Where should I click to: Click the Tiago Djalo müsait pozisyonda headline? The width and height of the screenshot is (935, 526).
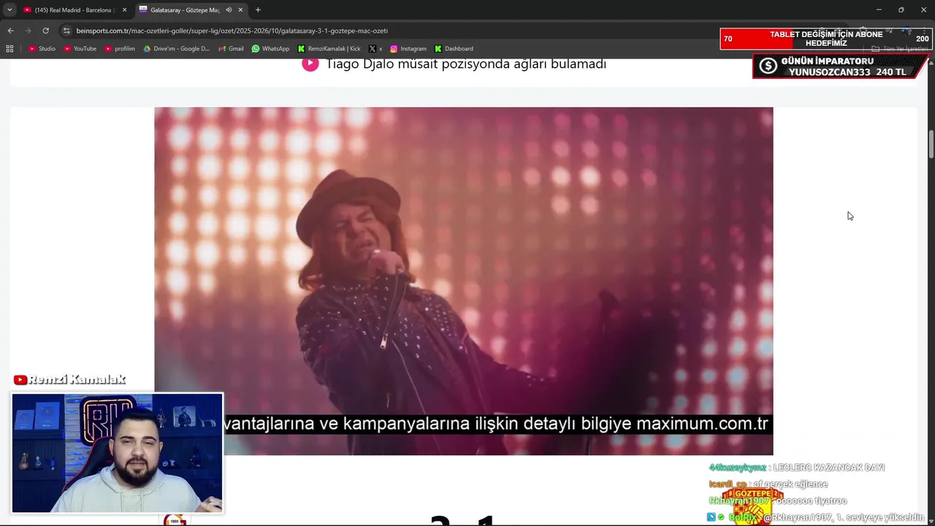click(x=466, y=64)
